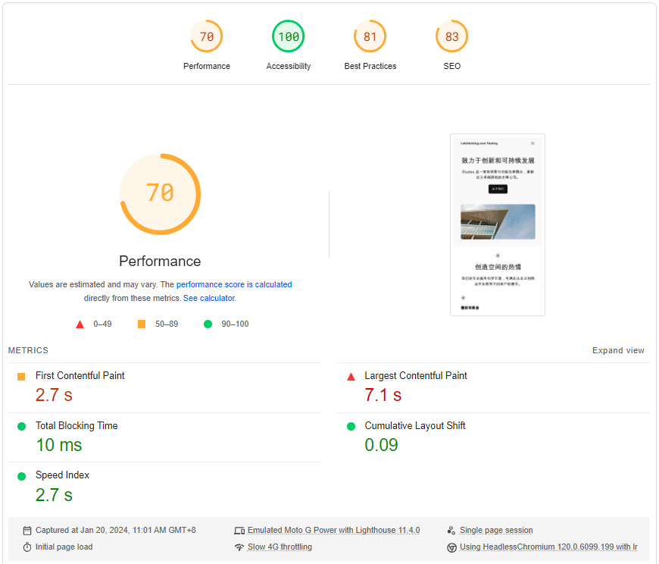The image size is (659, 564).
Task: Click the green circle beside Total Blocking Time
Action: click(x=21, y=427)
